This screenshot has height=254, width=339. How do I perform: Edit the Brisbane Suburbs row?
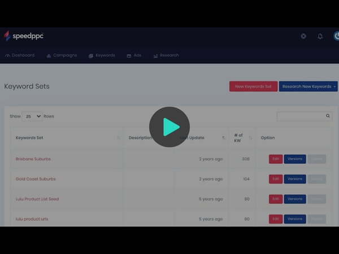tap(276, 159)
